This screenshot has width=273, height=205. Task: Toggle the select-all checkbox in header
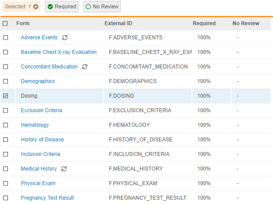coord(5,23)
